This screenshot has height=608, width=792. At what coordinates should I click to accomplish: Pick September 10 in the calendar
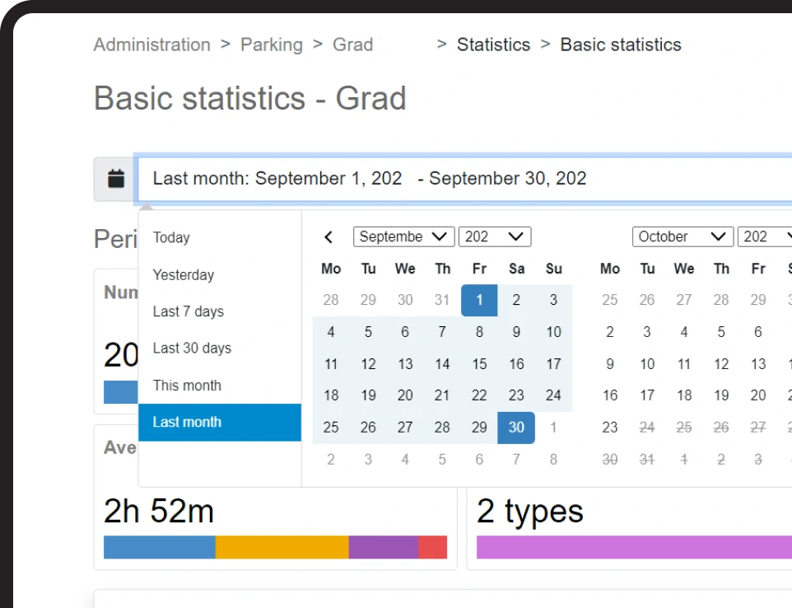click(553, 332)
